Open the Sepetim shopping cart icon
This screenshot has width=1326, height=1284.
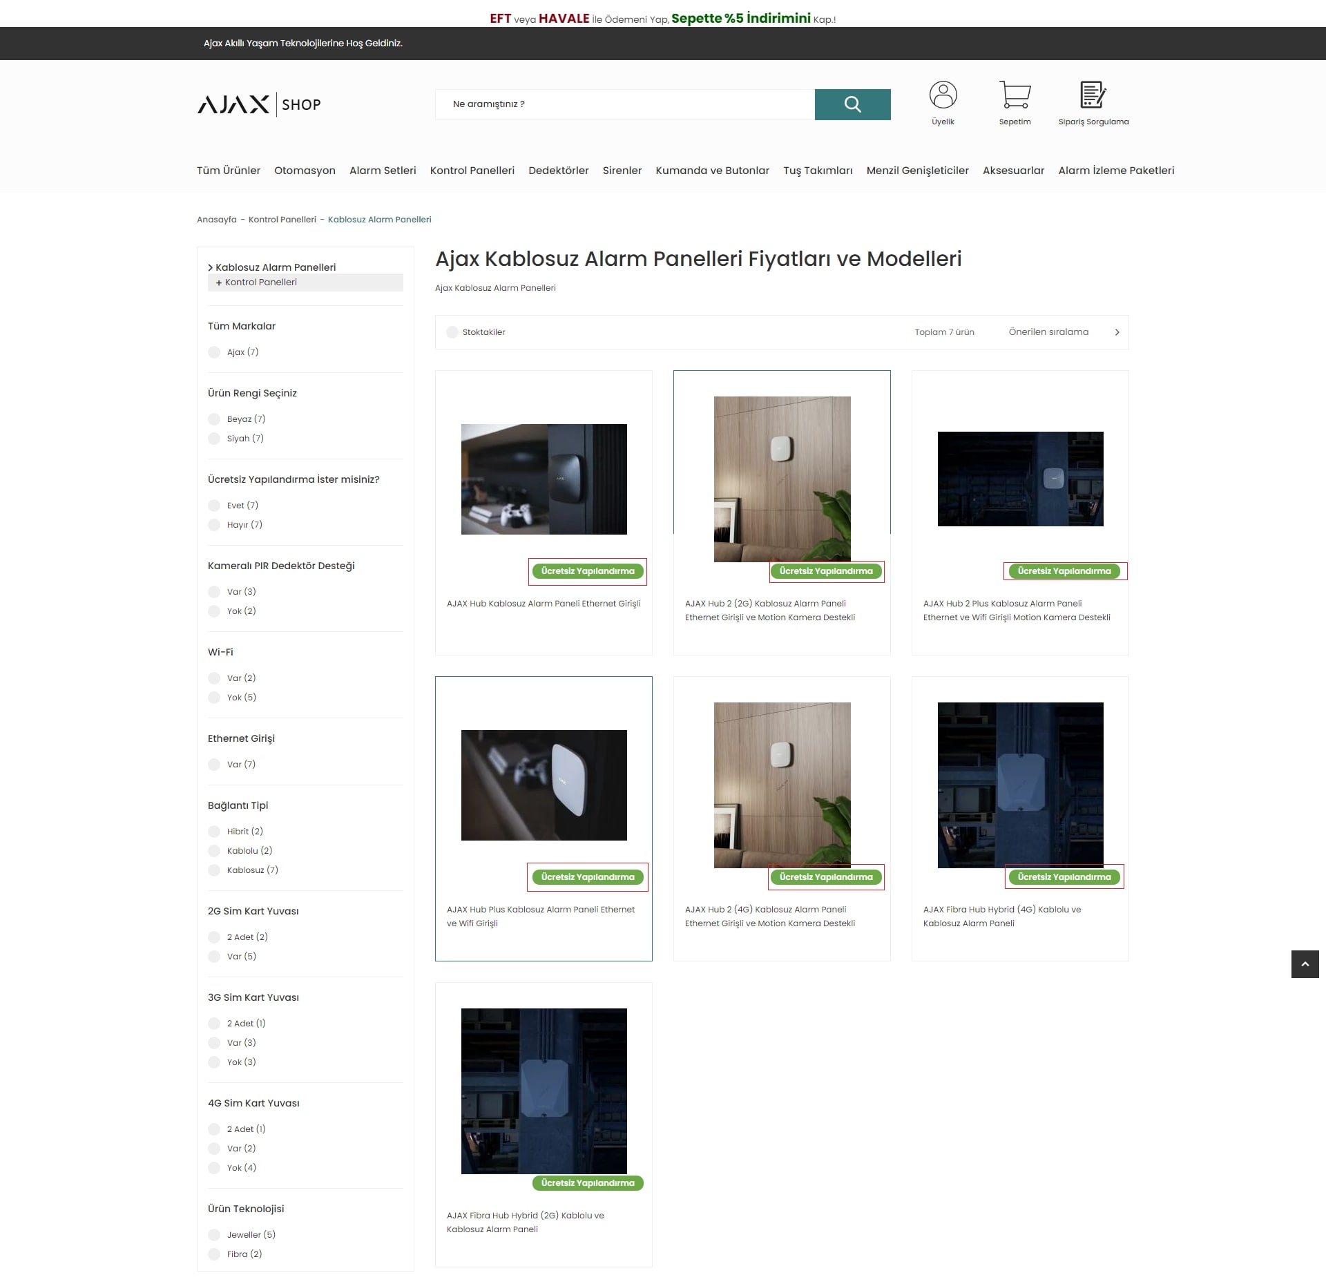pyautogui.click(x=1015, y=95)
